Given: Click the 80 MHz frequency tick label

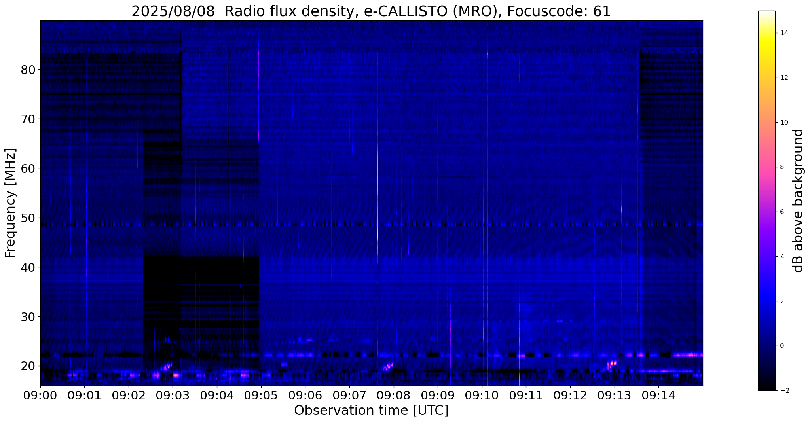Looking at the screenshot, I should (x=28, y=70).
